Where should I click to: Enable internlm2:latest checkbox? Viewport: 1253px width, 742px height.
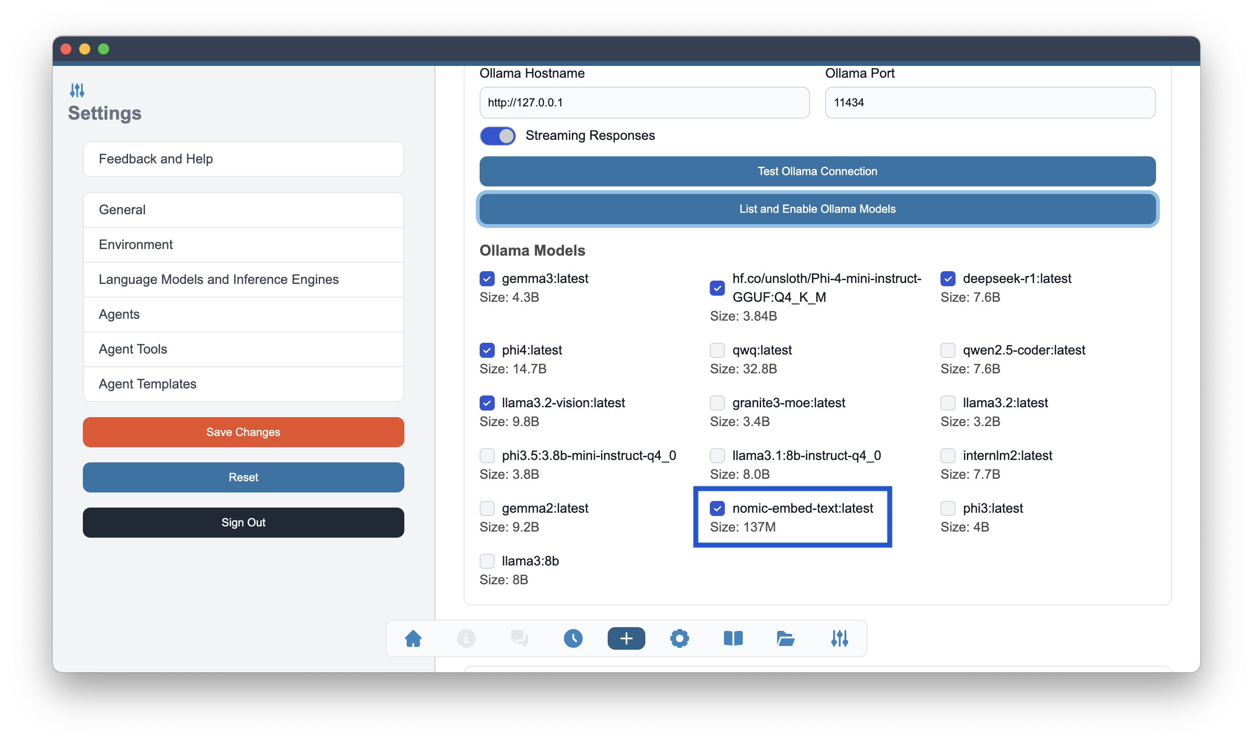click(948, 455)
